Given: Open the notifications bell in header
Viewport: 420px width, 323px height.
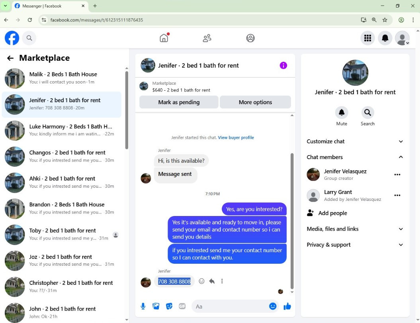Looking at the screenshot, I should click(x=385, y=38).
